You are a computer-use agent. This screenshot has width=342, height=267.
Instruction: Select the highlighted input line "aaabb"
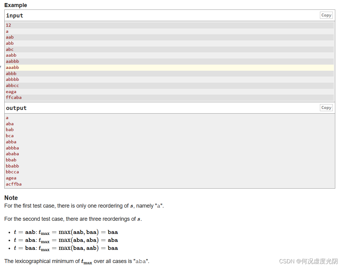12,67
